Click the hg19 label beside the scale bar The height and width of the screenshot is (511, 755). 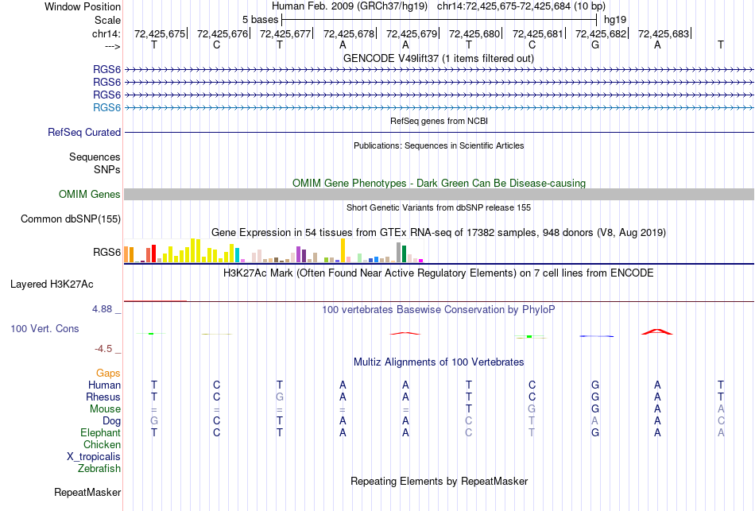coord(615,20)
